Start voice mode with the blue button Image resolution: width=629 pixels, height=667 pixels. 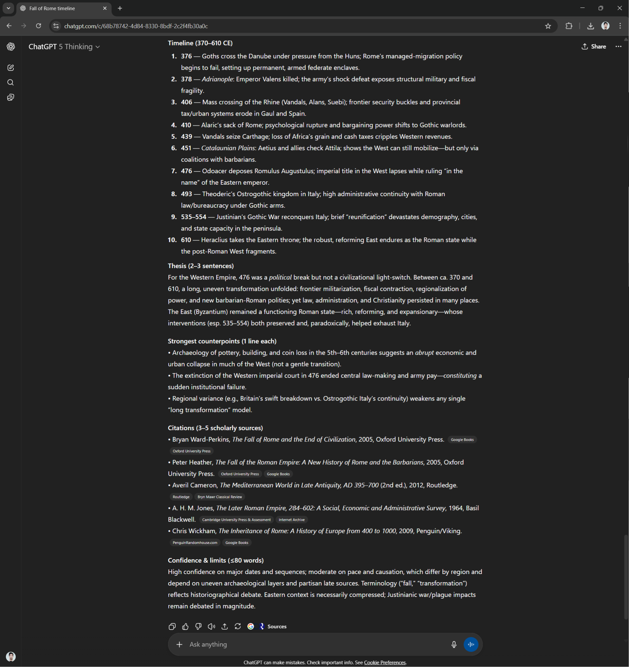point(470,644)
